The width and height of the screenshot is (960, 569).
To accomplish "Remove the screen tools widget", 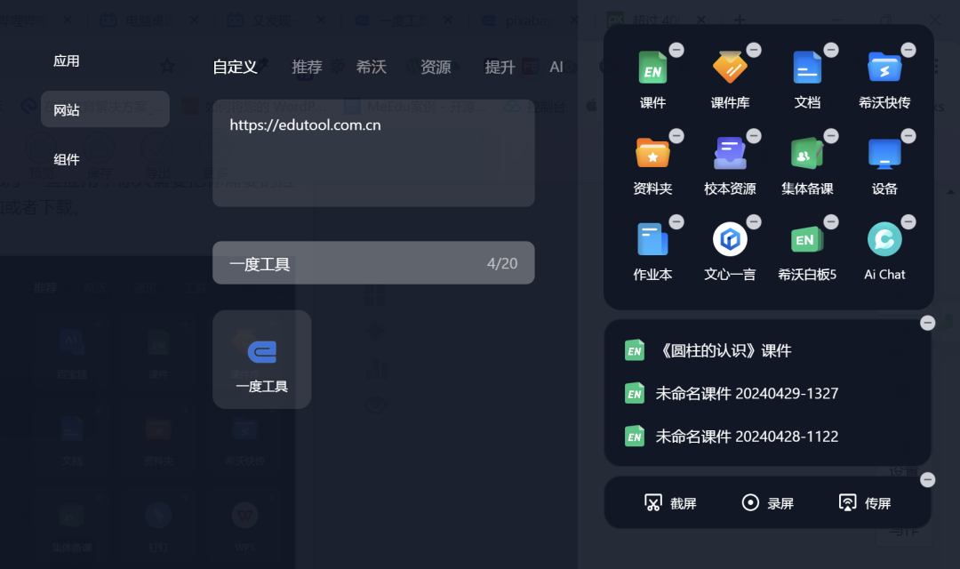I will pos(927,479).
